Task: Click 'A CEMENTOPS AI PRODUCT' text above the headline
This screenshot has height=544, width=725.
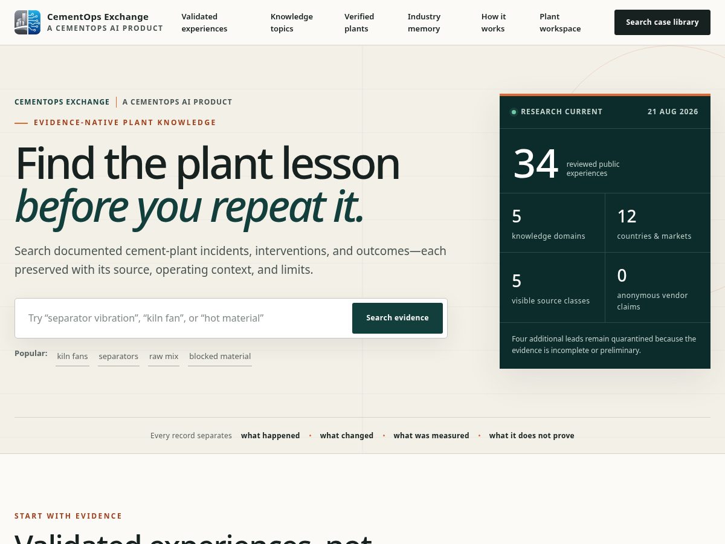Action: point(177,102)
